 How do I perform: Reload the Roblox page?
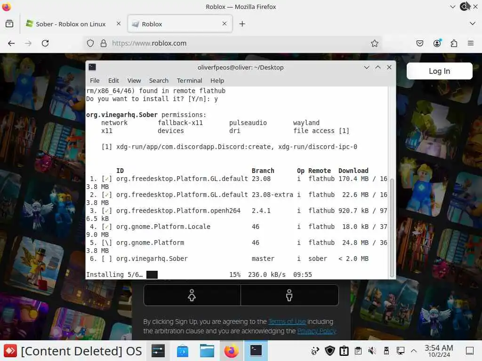click(45, 43)
